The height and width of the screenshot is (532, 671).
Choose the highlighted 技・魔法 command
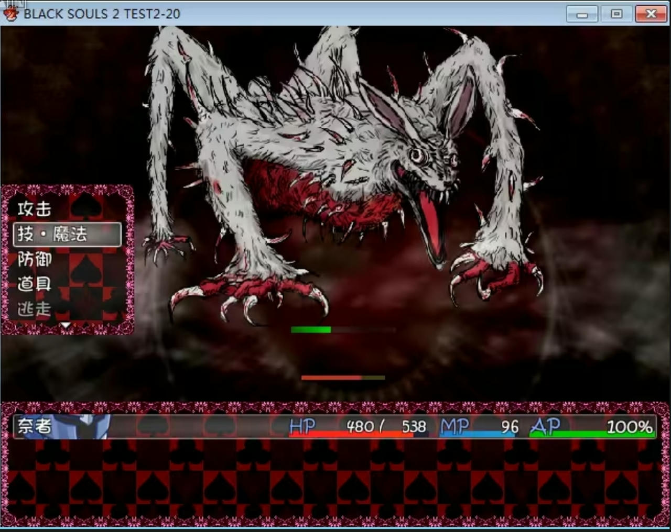click(x=67, y=234)
